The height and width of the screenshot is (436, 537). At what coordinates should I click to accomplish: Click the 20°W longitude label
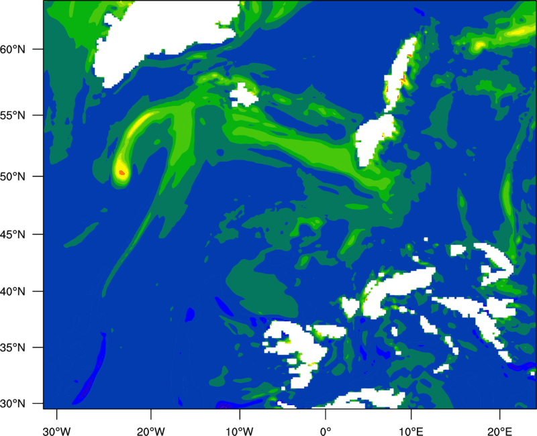[x=151, y=431]
